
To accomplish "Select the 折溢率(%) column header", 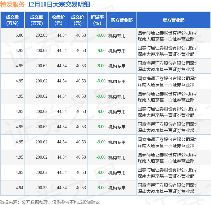I will pyautogui.click(x=97, y=20).
